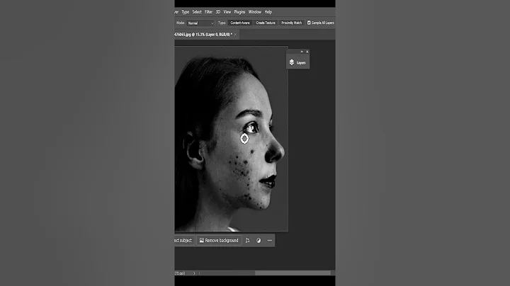Click the transform icon in contextual bar
This screenshot has height=286, width=510.
tap(247, 241)
